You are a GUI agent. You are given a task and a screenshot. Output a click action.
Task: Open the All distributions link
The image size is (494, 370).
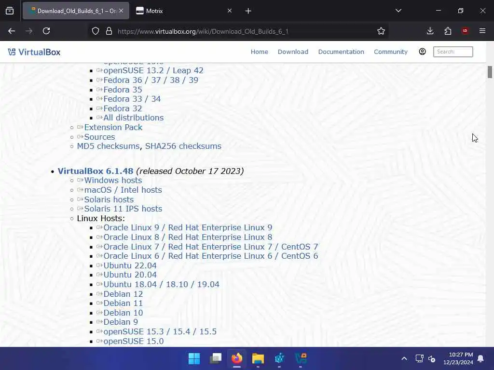click(134, 118)
